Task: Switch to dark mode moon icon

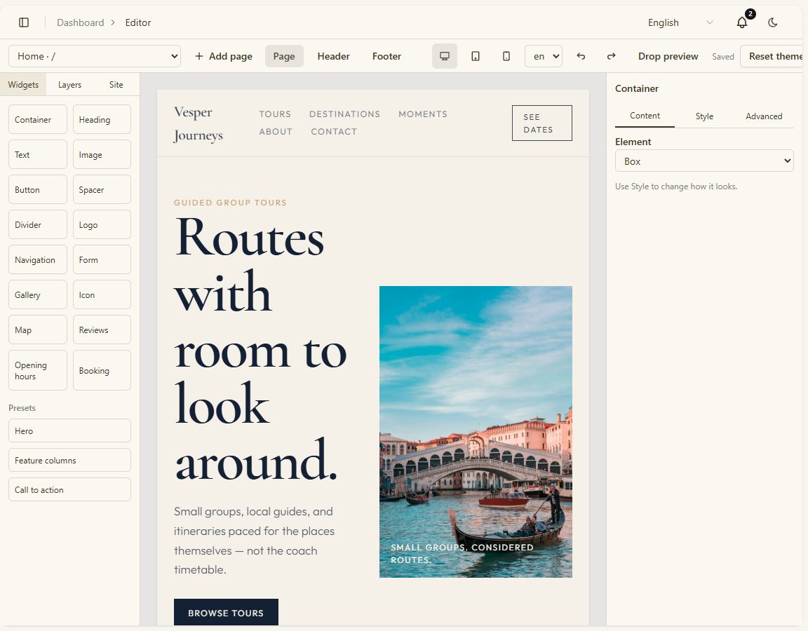Action: [x=772, y=22]
